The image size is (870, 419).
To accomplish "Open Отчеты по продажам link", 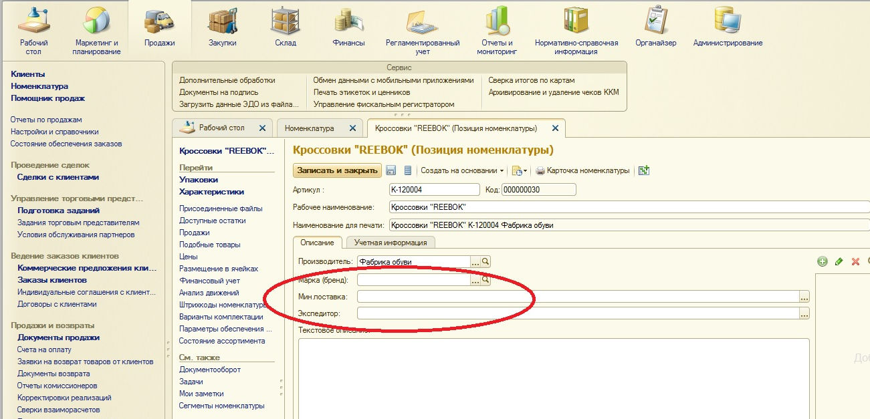I will pos(46,120).
